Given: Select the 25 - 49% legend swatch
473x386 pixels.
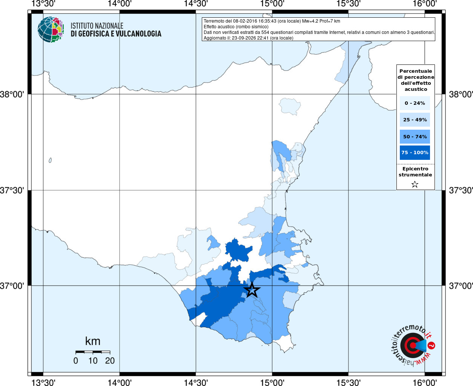Looking at the screenshot, I should point(415,119).
